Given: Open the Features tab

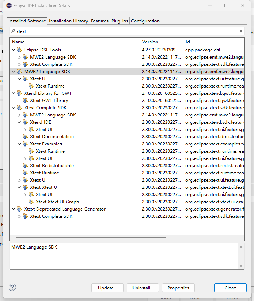Looking at the screenshot, I should click(100, 21).
